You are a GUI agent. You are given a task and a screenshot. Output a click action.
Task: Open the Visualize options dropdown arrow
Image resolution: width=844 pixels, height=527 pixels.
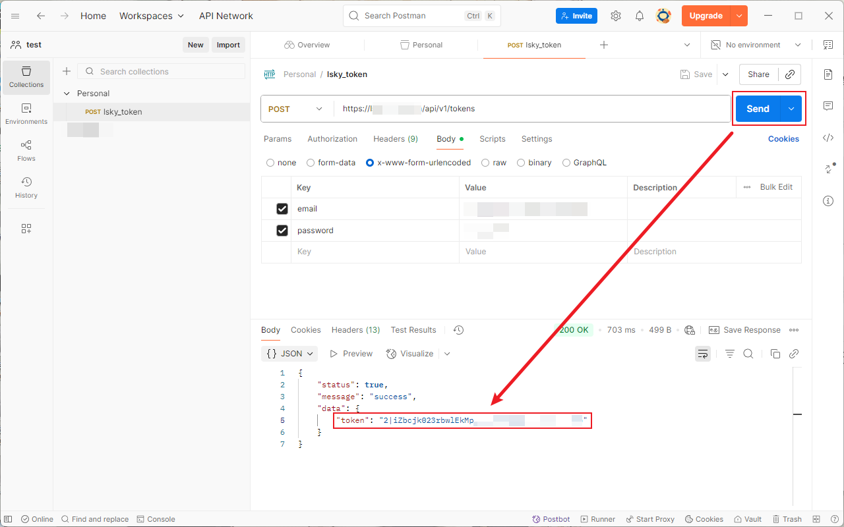pos(447,354)
